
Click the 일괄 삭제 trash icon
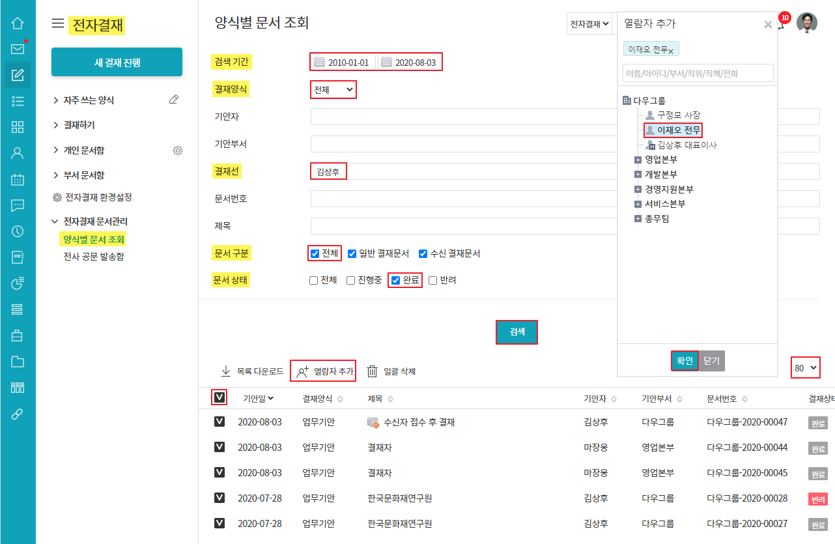pyautogui.click(x=373, y=371)
